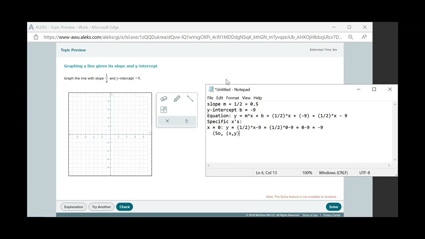Click the 'Estimated Time: 6m' label
Viewport: 425px width, 239px height.
(323, 50)
